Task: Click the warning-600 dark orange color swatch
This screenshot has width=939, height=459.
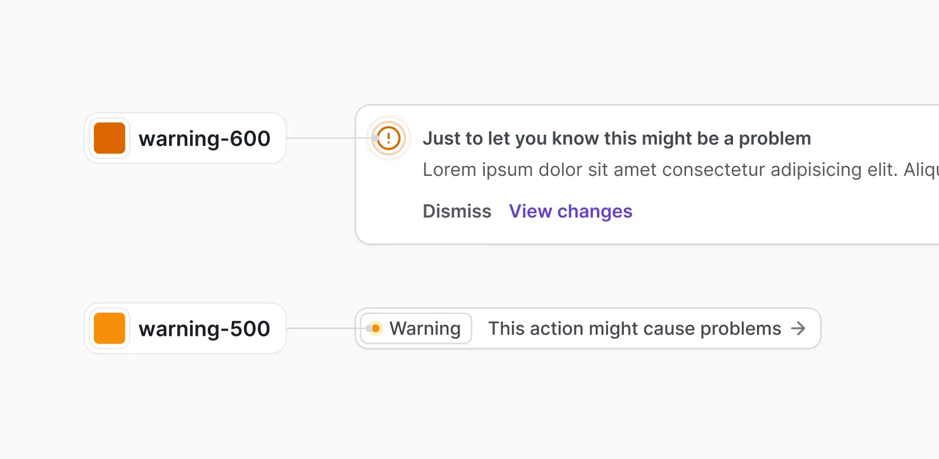Action: (109, 138)
